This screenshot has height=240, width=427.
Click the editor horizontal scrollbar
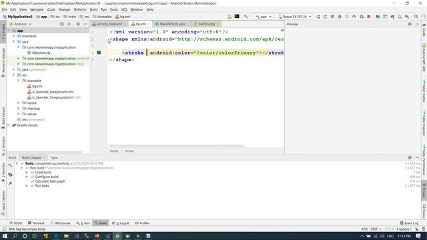(176, 146)
